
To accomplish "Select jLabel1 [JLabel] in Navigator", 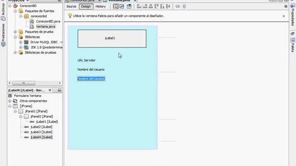I will (x=47, y=122).
